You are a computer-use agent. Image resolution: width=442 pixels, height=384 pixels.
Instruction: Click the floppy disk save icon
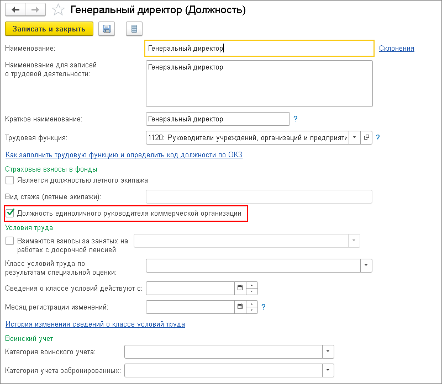(107, 29)
